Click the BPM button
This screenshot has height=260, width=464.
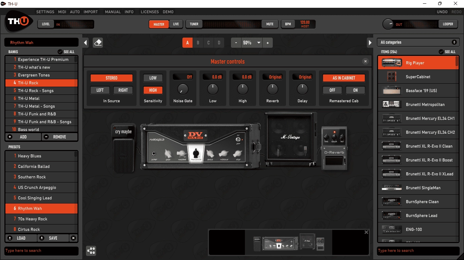click(x=288, y=24)
